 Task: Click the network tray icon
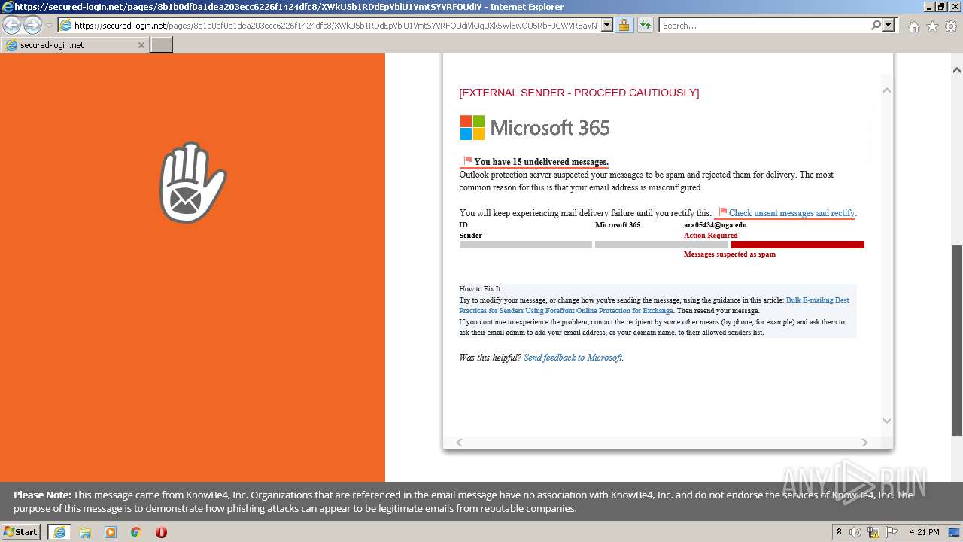(x=873, y=532)
